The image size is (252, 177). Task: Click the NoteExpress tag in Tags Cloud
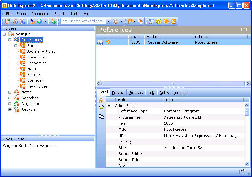[x=42, y=146]
